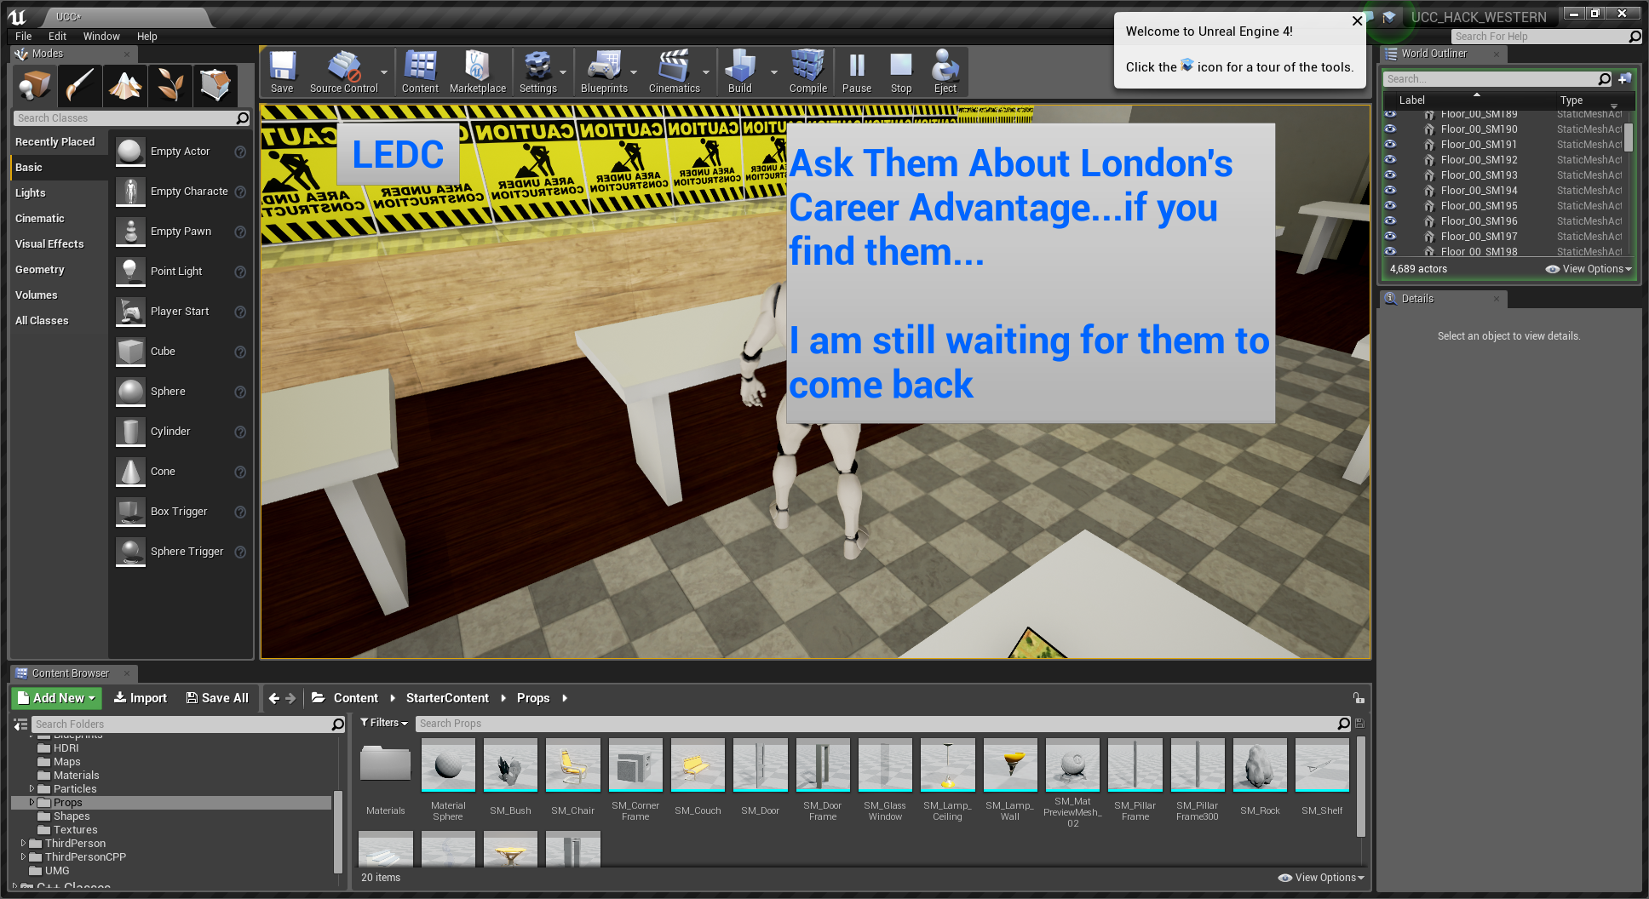Expand the Settings dropdown arrow
This screenshot has height=899, width=1649.
563,72
